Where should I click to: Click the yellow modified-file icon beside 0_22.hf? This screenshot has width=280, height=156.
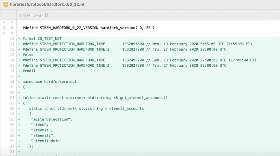6,4
